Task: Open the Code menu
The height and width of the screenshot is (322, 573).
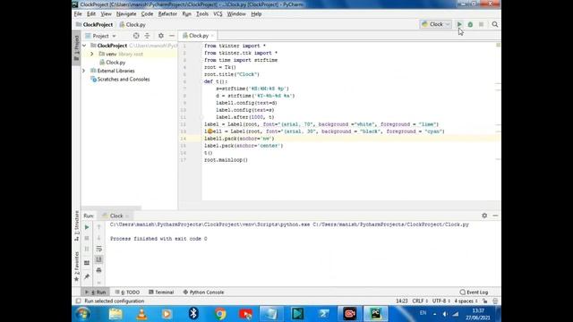Action: pyautogui.click(x=147, y=14)
